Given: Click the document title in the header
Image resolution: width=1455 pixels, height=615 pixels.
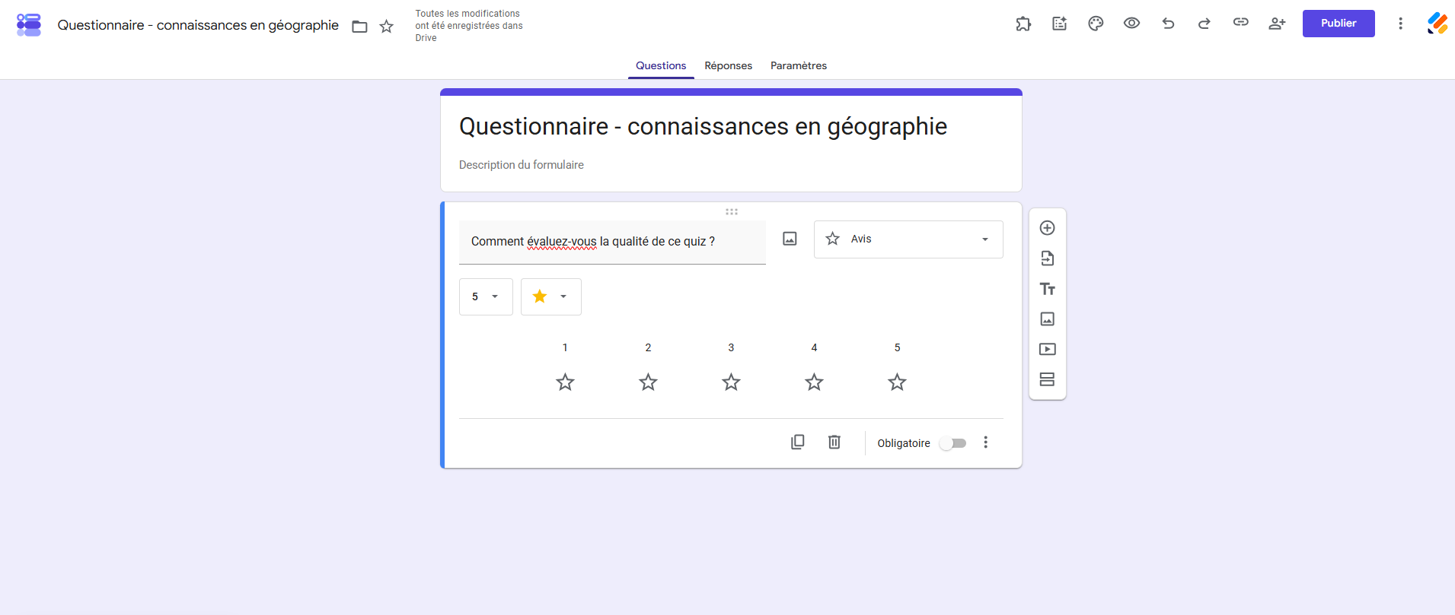Looking at the screenshot, I should 198,25.
